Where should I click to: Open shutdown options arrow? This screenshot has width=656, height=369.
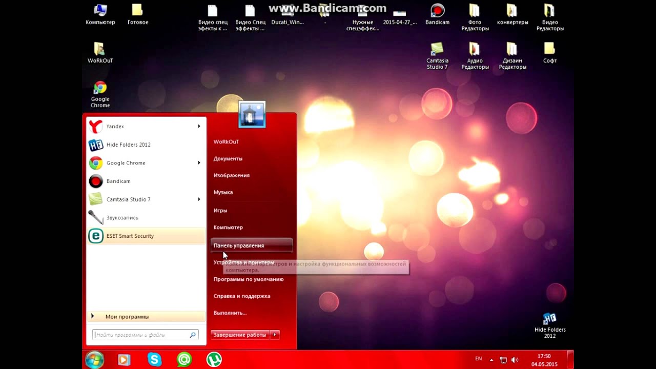click(x=275, y=335)
